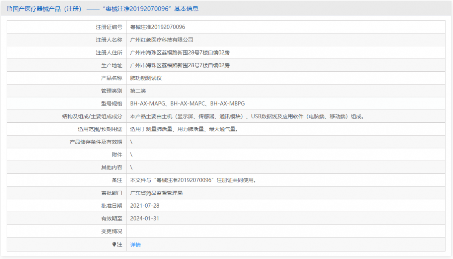The height and width of the screenshot is (259, 453).
Task: Select product name 肺功能测试仪
Action: (x=146, y=78)
